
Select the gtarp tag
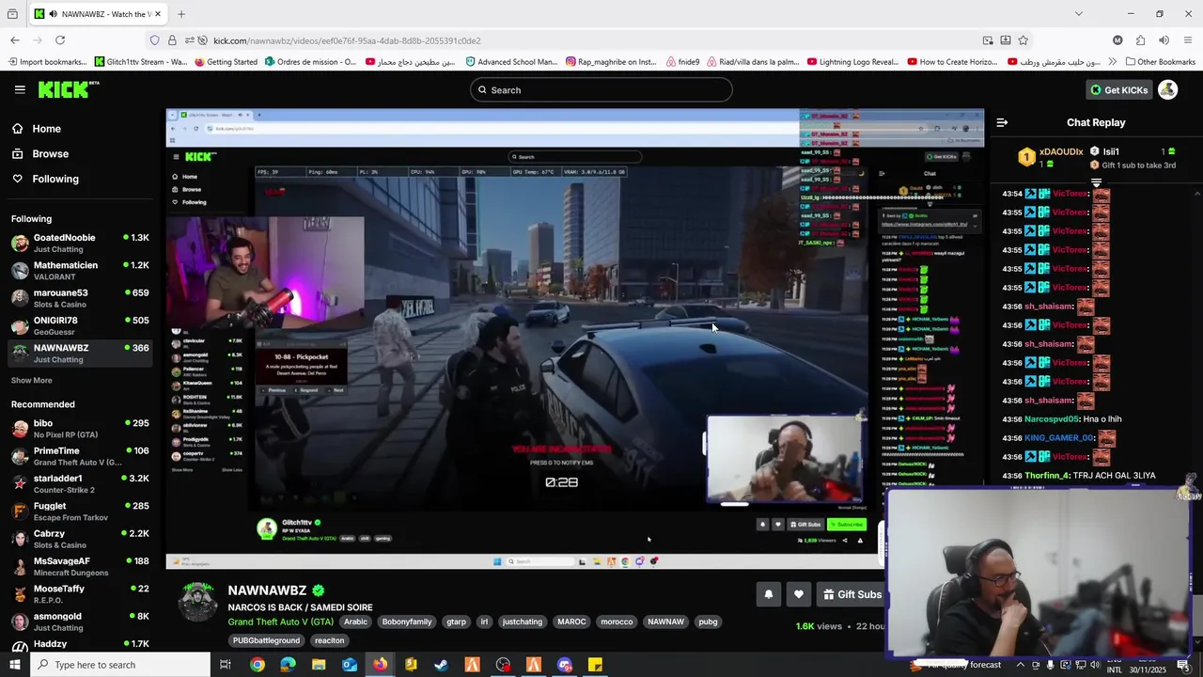point(456,622)
